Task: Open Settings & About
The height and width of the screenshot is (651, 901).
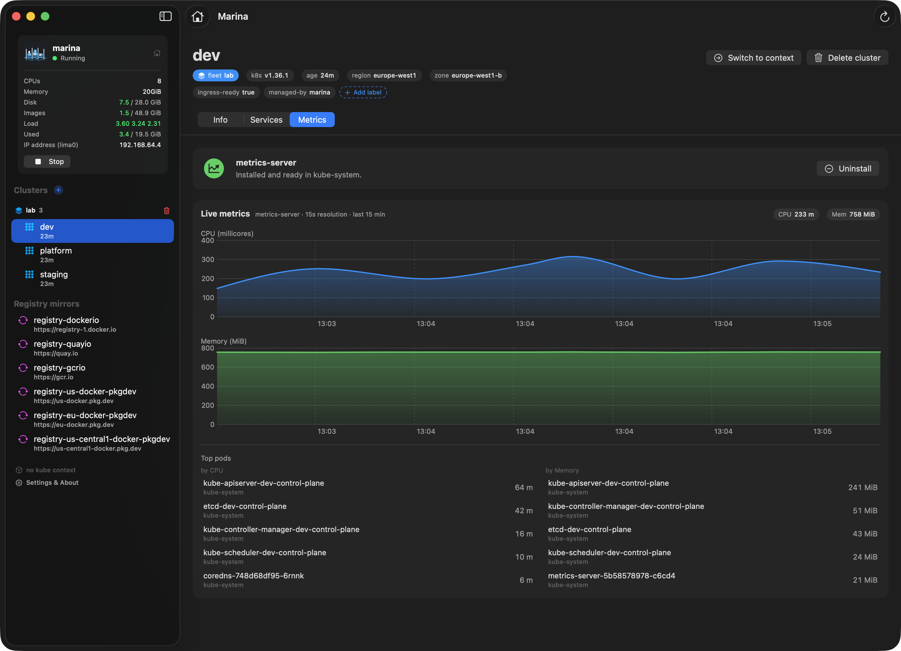Action: tap(47, 483)
